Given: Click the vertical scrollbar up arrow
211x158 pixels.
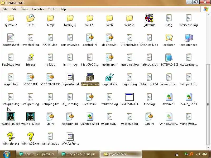Looking at the screenshot, I should point(208,15).
